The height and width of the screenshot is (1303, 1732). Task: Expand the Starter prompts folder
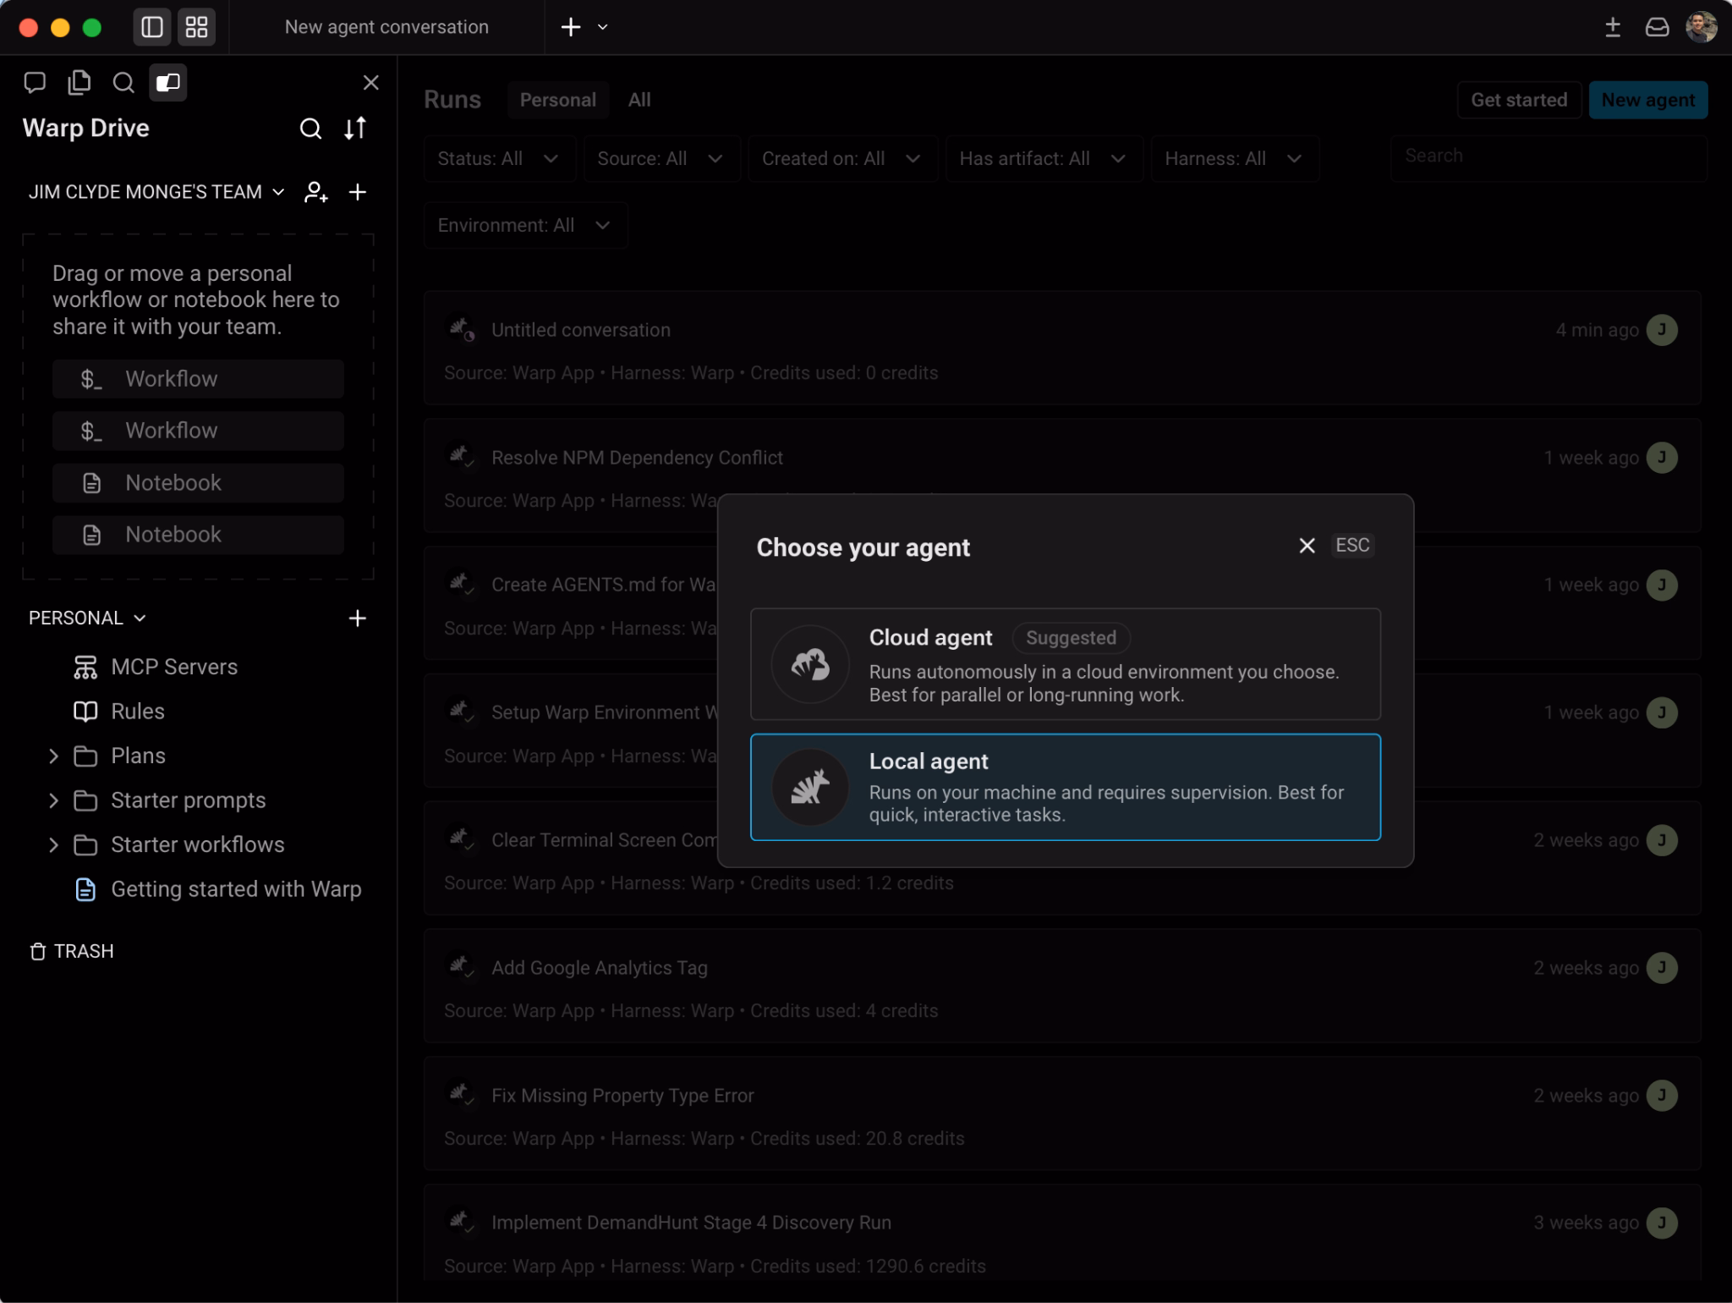tap(53, 800)
